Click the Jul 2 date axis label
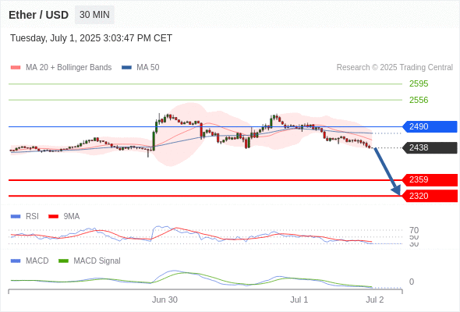 coord(375,300)
